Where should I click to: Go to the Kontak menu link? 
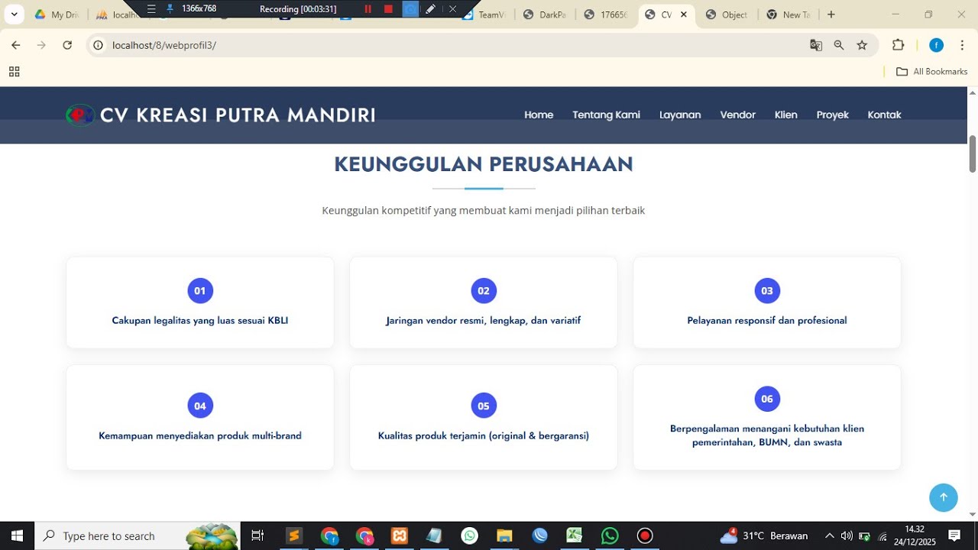click(x=884, y=115)
